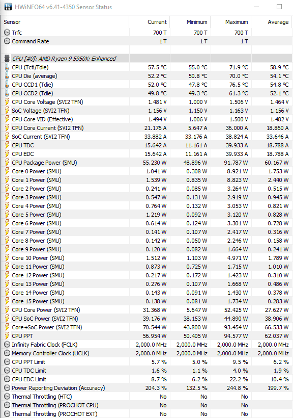This screenshot has width=293, height=418.
Task: Click the CPU chip icon for Ryzen 9 5950X
Action: coord(7,59)
